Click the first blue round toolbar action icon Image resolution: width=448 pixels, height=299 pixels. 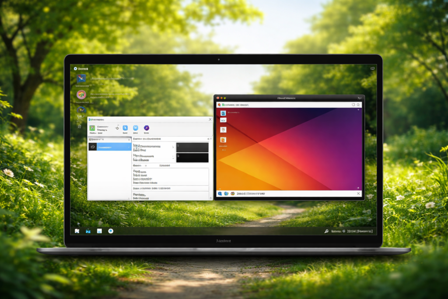(125, 128)
